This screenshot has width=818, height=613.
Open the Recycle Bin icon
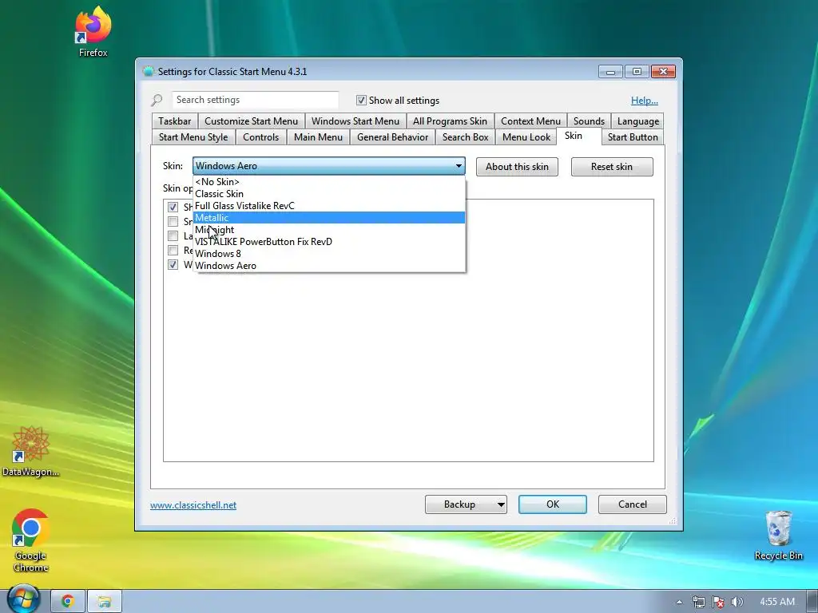click(x=778, y=535)
